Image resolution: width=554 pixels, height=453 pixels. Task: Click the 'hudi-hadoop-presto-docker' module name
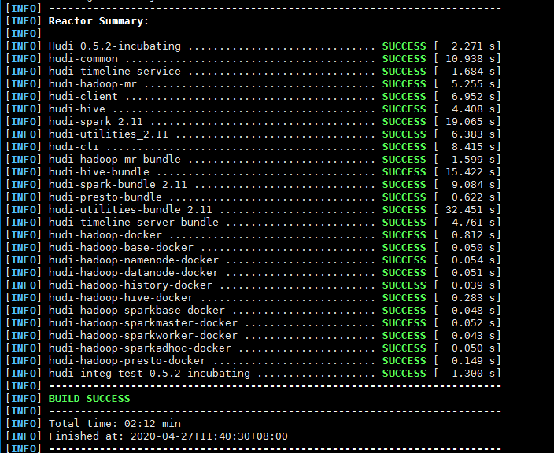tap(127, 361)
